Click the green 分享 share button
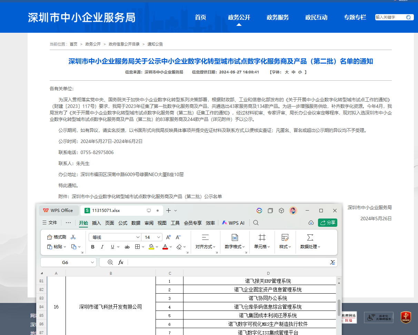Image resolution: width=418 pixels, height=335 pixels. (328, 223)
